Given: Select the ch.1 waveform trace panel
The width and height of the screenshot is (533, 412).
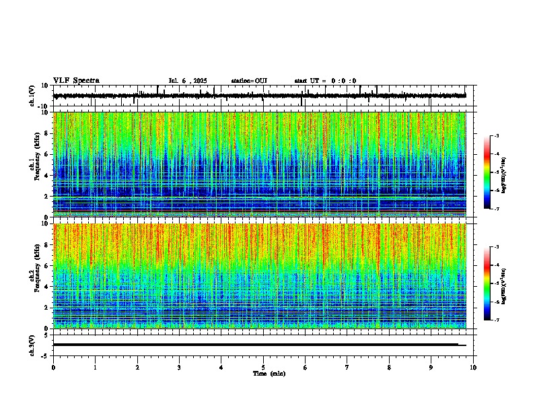Looking at the screenshot, I should point(263,96).
